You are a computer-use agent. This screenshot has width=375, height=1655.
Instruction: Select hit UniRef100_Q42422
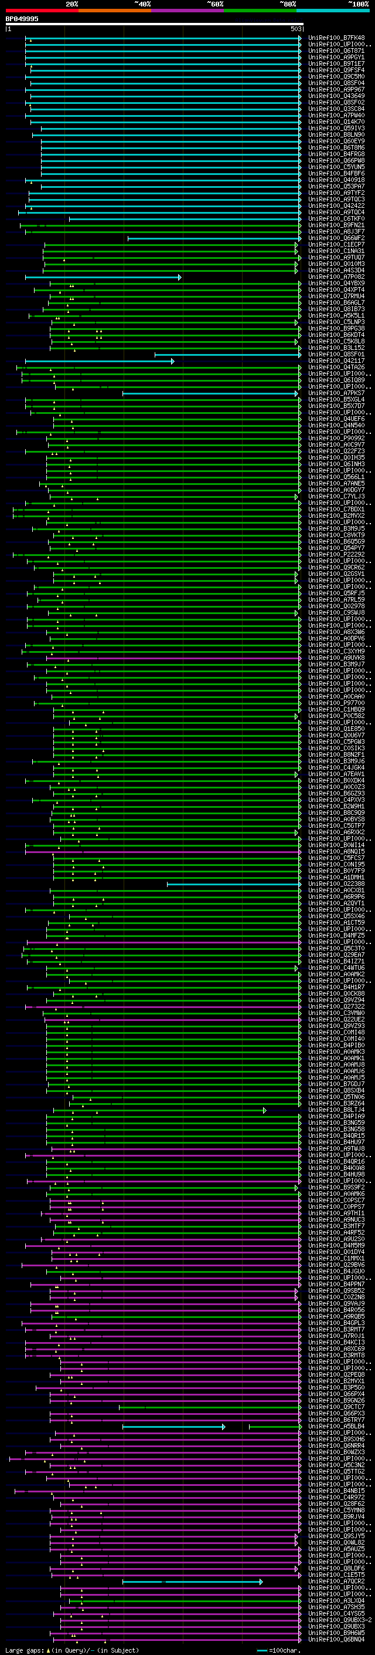pyautogui.click(x=336, y=205)
